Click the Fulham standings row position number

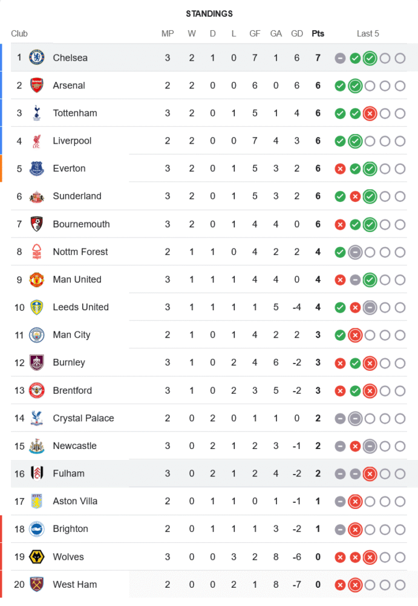point(19,473)
